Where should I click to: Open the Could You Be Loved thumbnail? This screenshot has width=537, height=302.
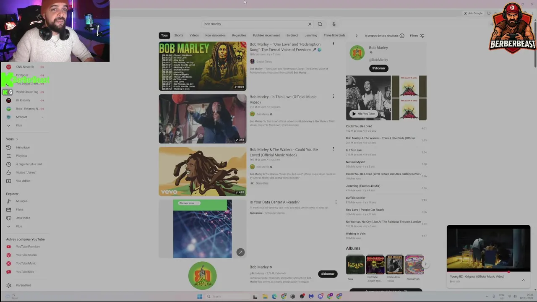pos(203,172)
